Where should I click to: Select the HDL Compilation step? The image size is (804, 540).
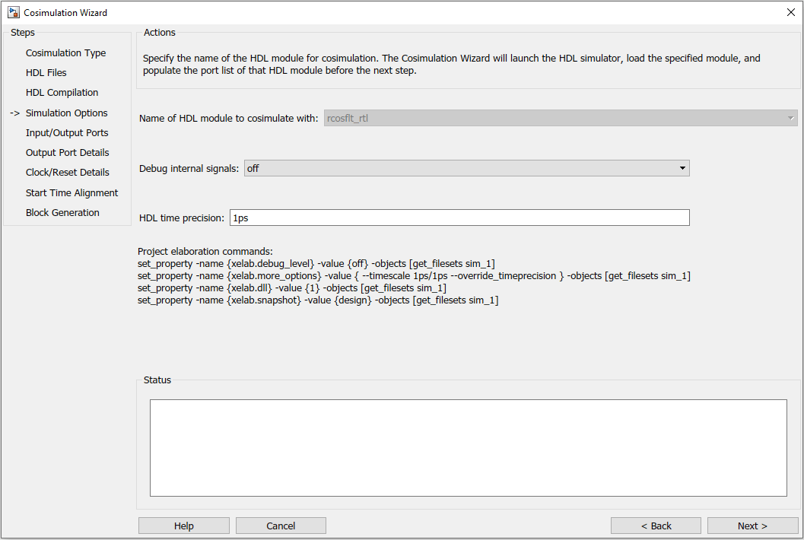[x=62, y=92]
